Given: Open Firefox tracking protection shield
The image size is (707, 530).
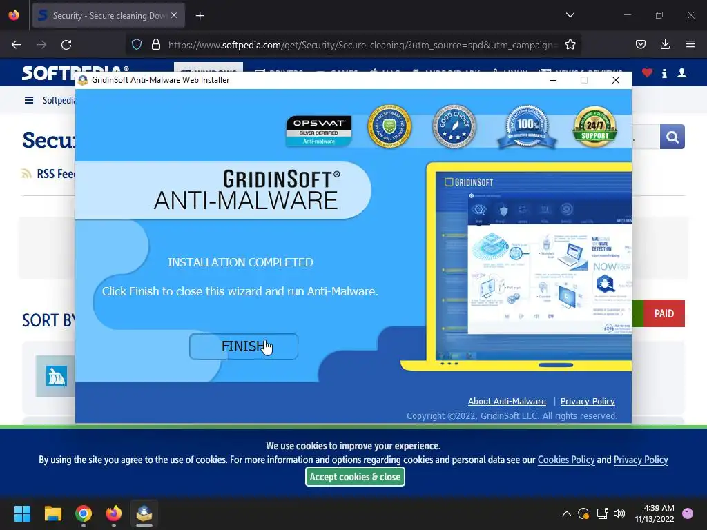Looking at the screenshot, I should click(x=137, y=45).
